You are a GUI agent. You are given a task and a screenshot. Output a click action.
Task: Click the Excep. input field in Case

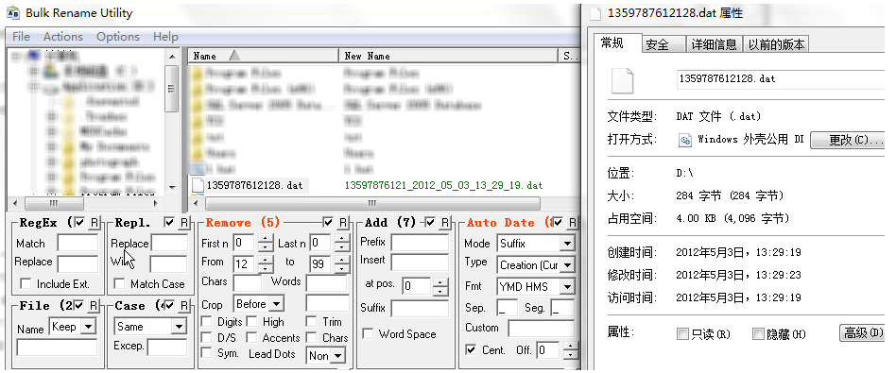coord(167,347)
